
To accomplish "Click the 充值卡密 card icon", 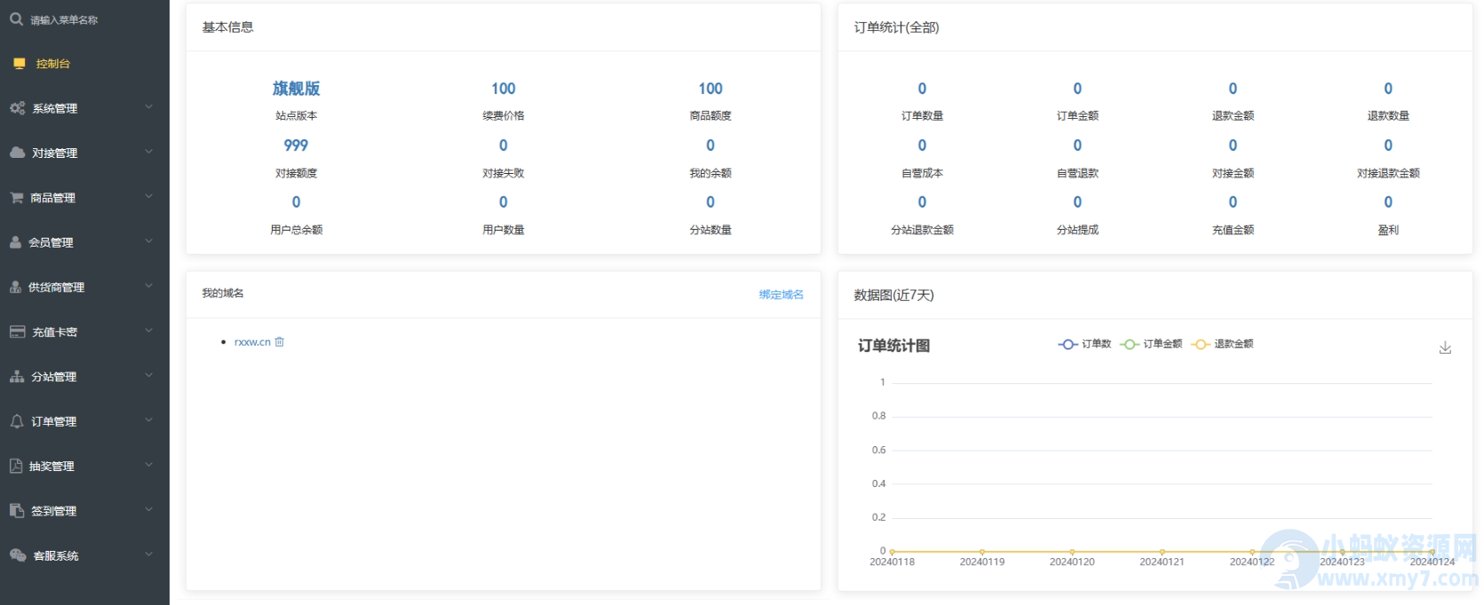I will click(18, 332).
